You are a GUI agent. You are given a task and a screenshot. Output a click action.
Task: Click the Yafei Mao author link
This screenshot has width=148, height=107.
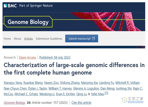(98, 94)
